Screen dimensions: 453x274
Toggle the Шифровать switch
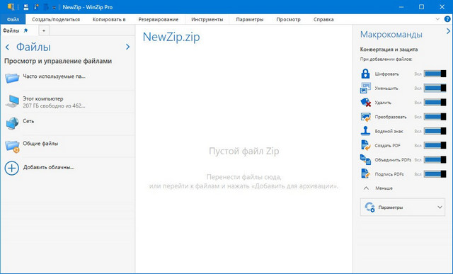click(435, 74)
